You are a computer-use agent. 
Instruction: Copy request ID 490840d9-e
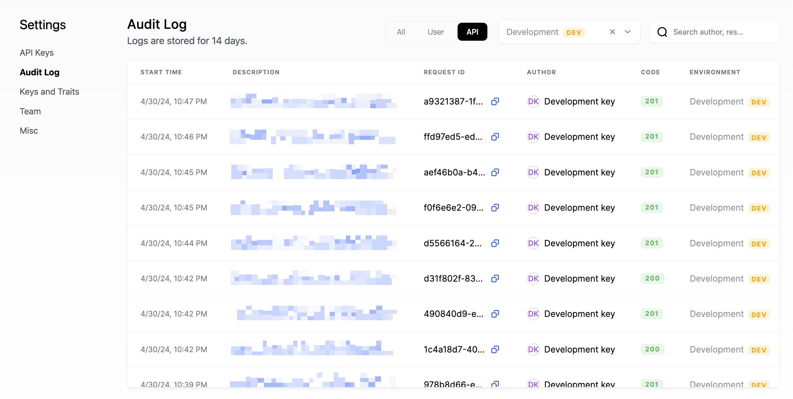click(495, 314)
